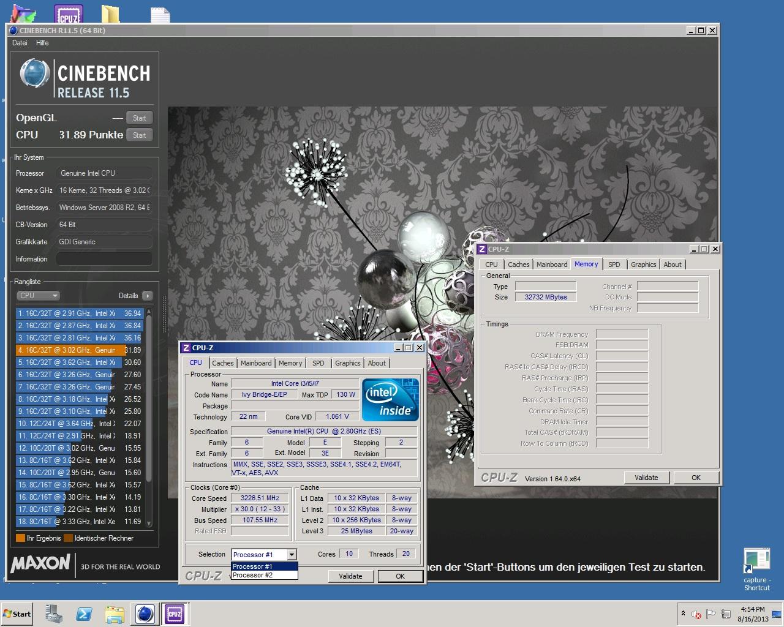This screenshot has width=784, height=627.
Task: Click the Action Center flag icon
Action: pyautogui.click(x=711, y=614)
